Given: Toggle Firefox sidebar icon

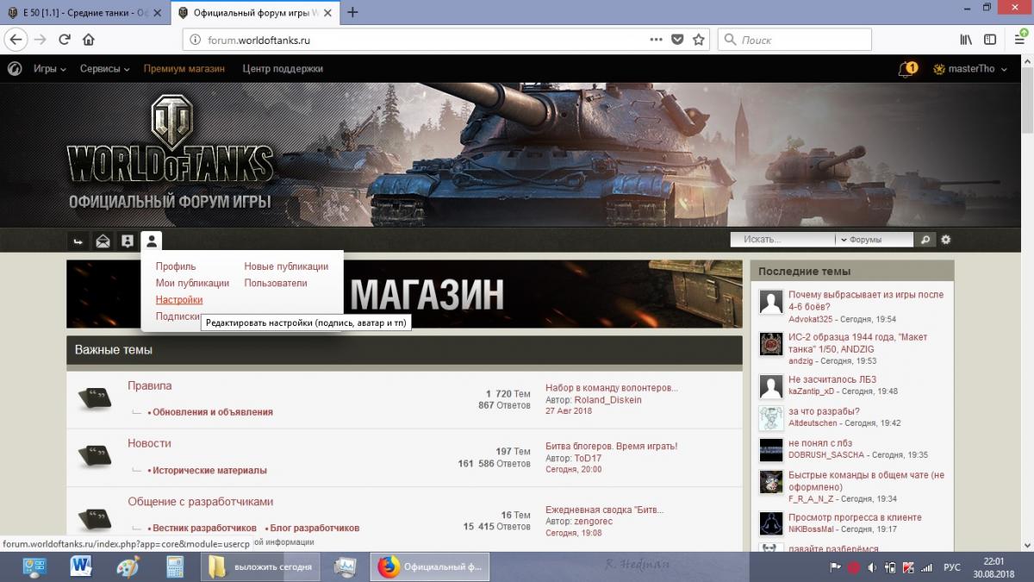Looking at the screenshot, I should click(991, 40).
